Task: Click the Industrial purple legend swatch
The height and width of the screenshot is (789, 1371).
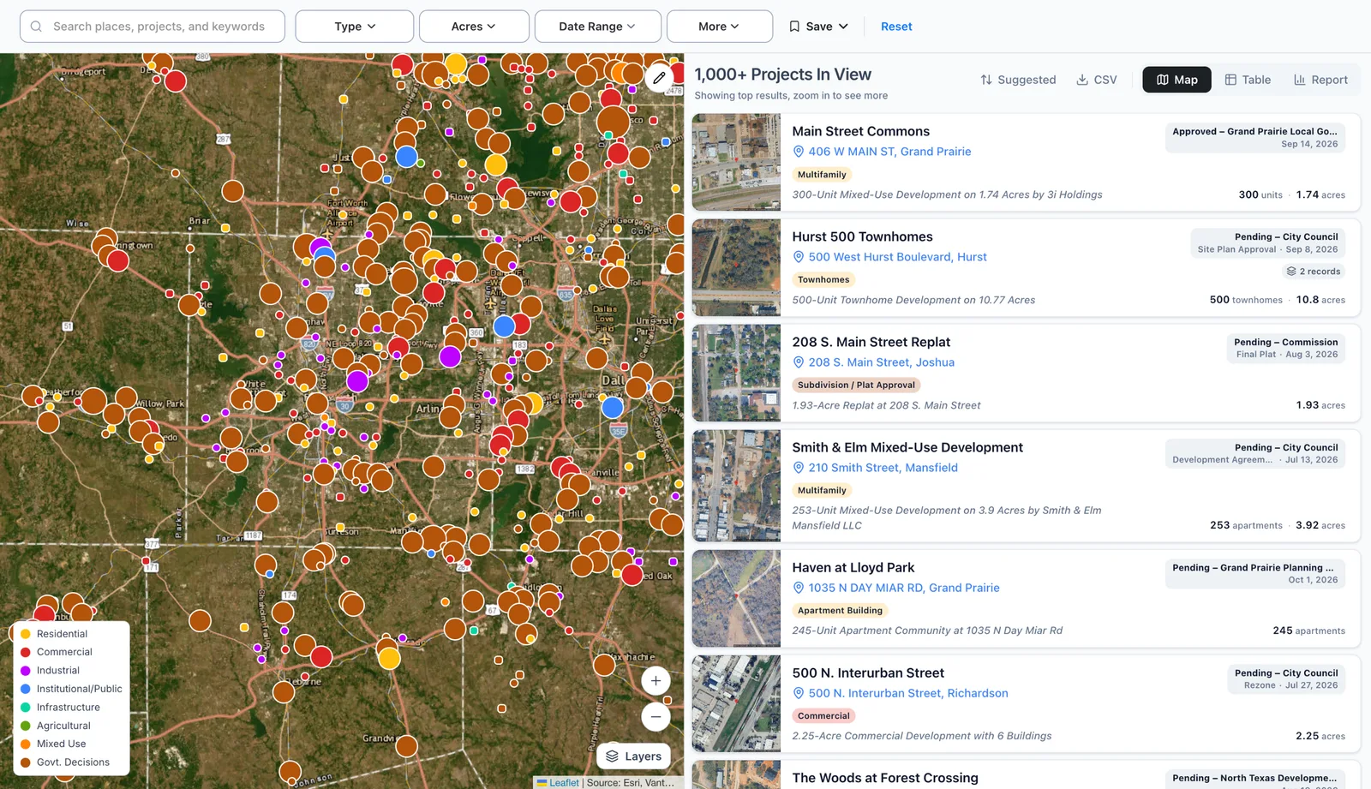Action: pos(26,671)
